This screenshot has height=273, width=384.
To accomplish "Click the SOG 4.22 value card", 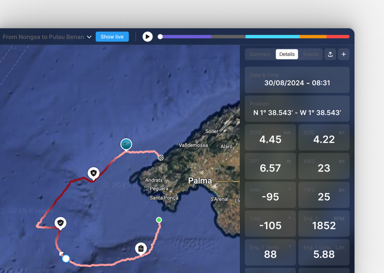I will (x=324, y=137).
